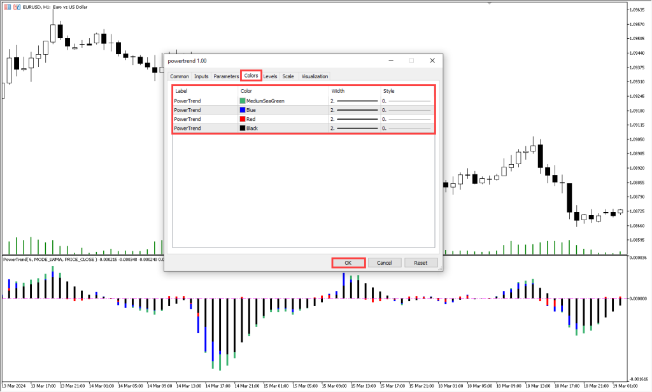Click the Black color swatch
Screen dimensions: 652x392
coord(243,129)
